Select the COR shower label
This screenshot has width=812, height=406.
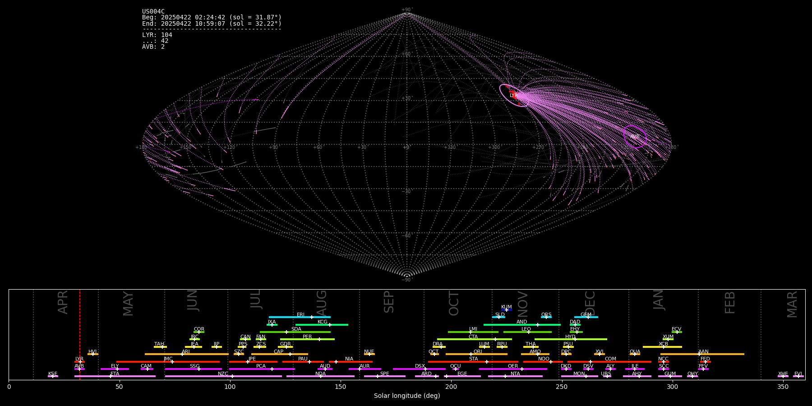pos(199,329)
